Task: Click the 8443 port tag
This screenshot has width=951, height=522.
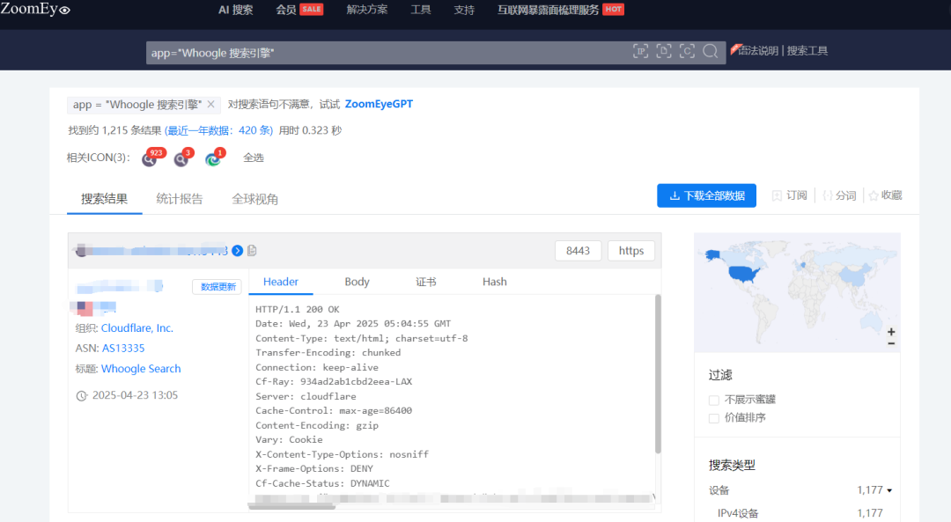Action: click(x=578, y=250)
